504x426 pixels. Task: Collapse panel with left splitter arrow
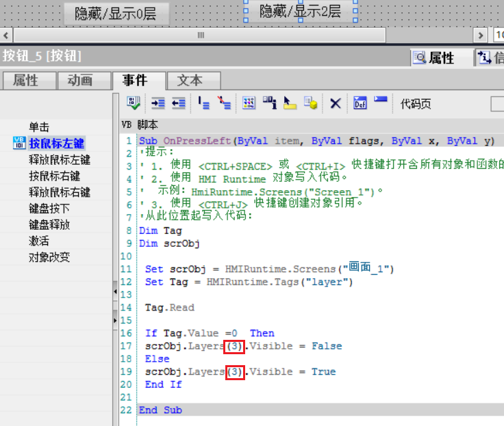point(115,291)
